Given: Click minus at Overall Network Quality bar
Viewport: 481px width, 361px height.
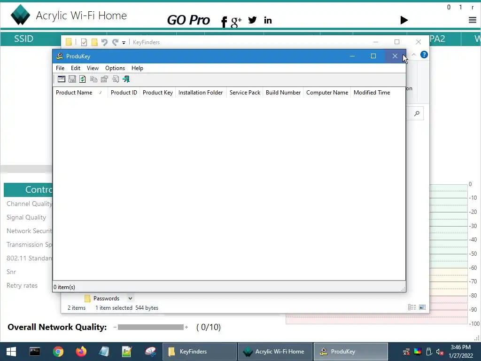Looking at the screenshot, I should click(x=115, y=327).
